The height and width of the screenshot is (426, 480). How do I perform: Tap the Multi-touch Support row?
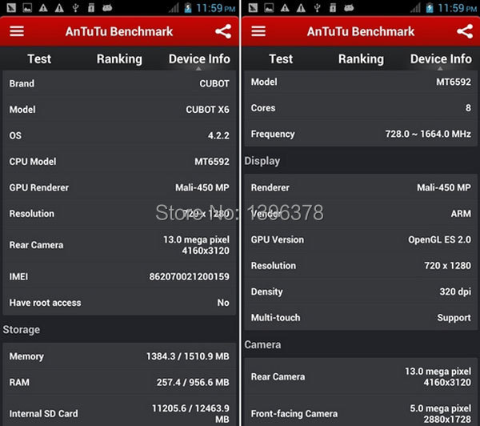pyautogui.click(x=361, y=318)
